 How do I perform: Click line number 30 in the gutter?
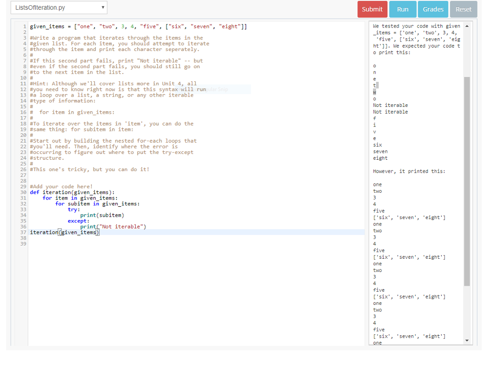pyautogui.click(x=23, y=192)
